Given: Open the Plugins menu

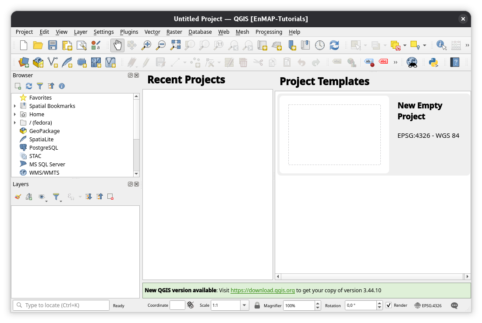Looking at the screenshot, I should pos(129,32).
